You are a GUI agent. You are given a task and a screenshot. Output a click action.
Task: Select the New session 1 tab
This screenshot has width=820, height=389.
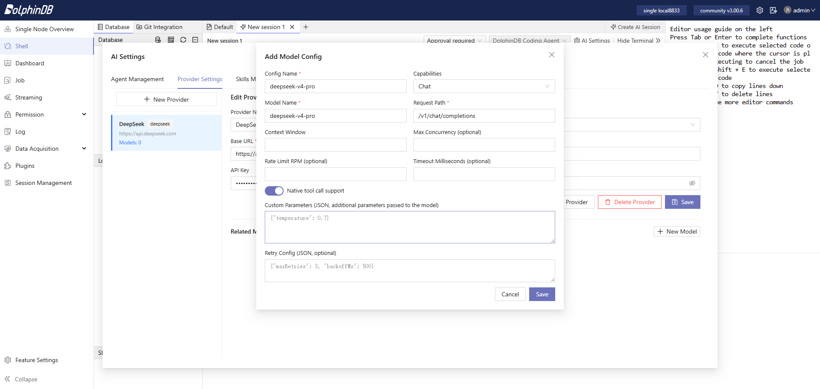click(263, 27)
